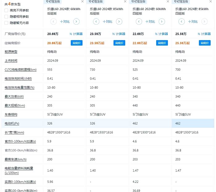
Task: Open 计算器 for the 22.69万 model
Action: point(161,34)
